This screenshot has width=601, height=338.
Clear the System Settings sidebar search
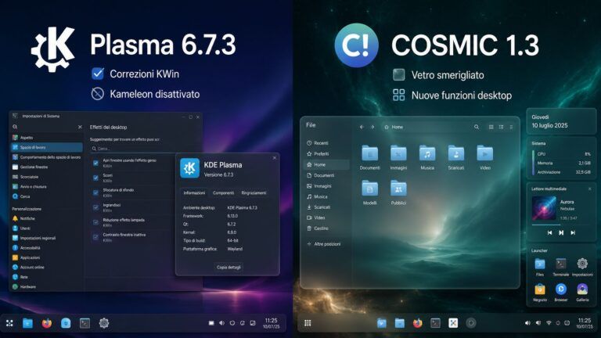tap(80, 127)
